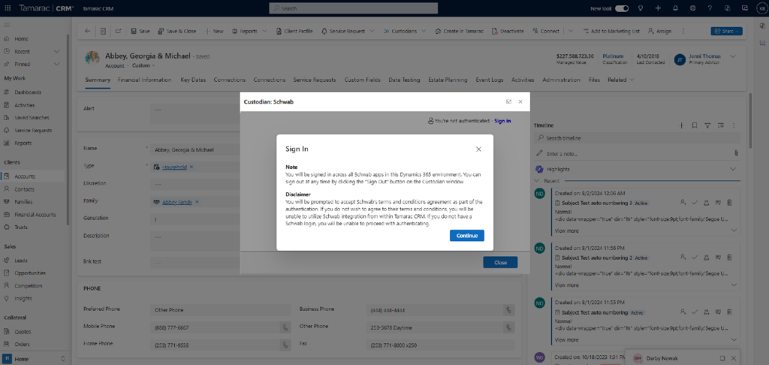
Task: Close the Sign In dialog with X
Action: [478, 149]
